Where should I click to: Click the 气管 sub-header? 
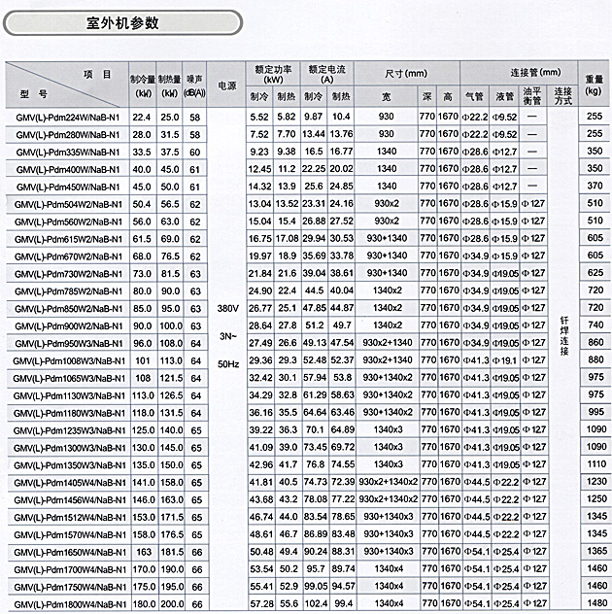tap(474, 96)
